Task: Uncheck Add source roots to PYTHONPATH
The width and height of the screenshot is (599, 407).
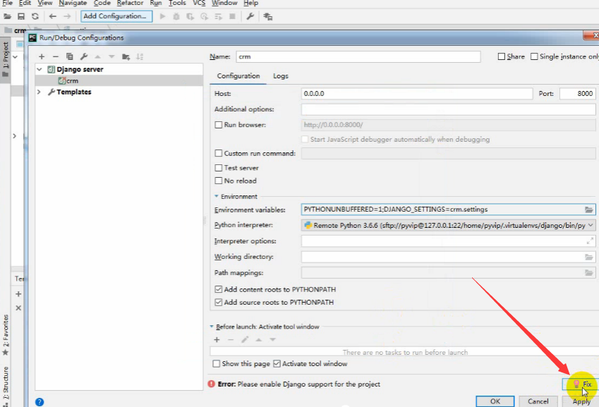Action: coord(219,303)
